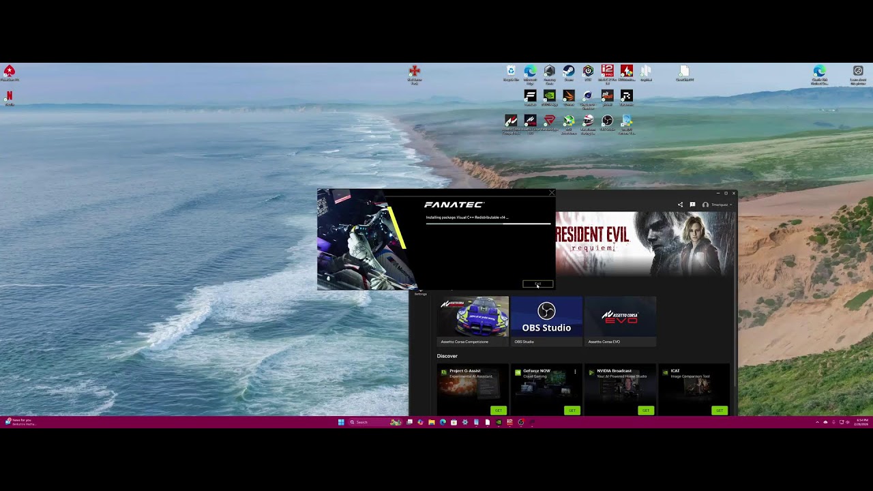873x491 pixels.
Task: Open the racing helmet desktop icon
Action: (588, 123)
